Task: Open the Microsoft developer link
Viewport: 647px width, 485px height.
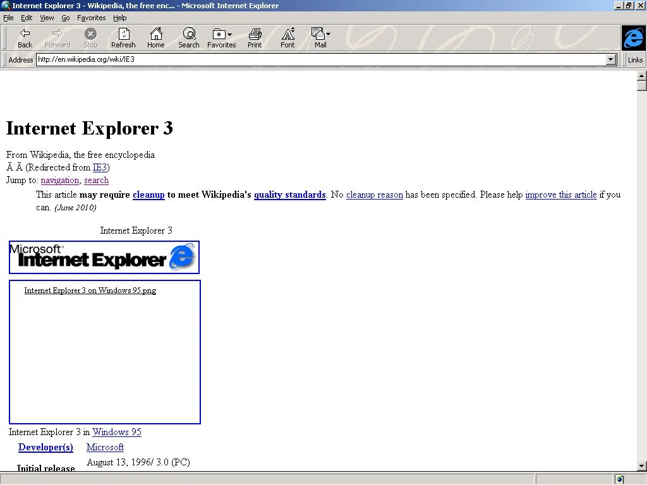Action: coord(106,447)
